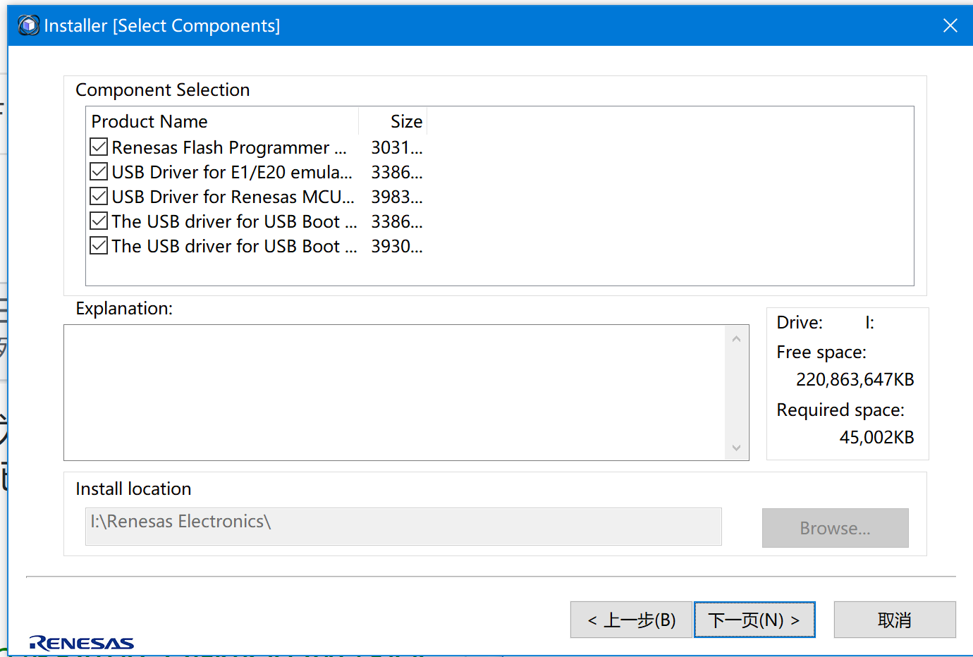
Task: Select the USB Driver for Renesas MCU... row
Action: tap(233, 197)
